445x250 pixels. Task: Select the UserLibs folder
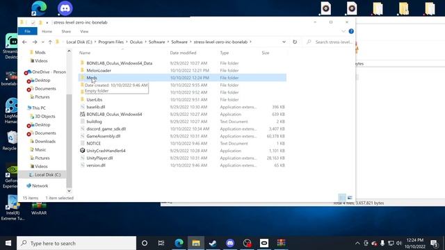point(95,100)
